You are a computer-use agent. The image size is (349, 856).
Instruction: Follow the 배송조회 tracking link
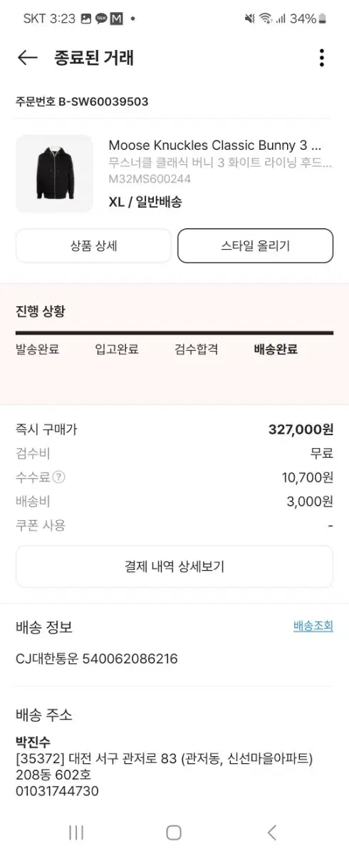[x=313, y=626]
